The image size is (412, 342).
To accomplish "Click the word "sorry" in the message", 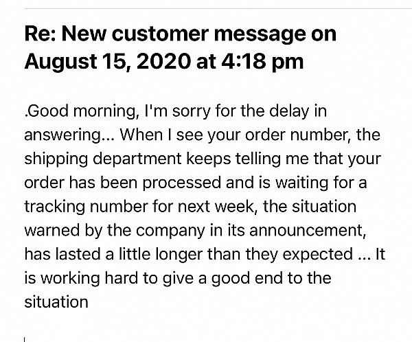I will [x=192, y=111].
